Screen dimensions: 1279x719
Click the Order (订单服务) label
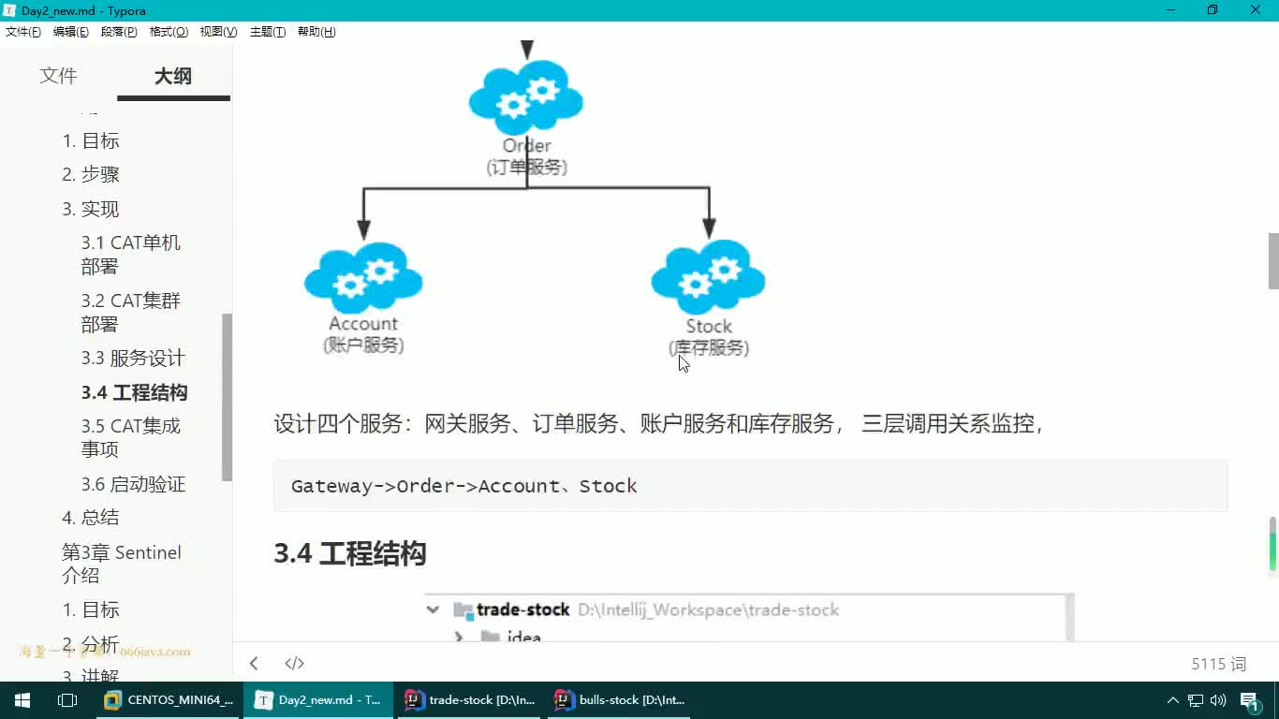pos(526,156)
